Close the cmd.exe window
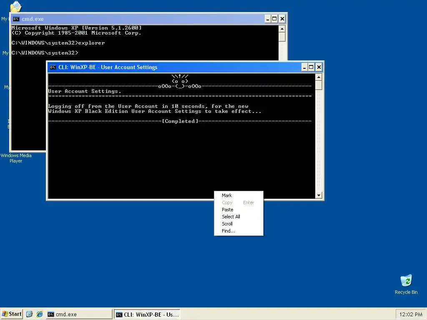Viewport: 427px width, 320px height. pyautogui.click(x=282, y=19)
